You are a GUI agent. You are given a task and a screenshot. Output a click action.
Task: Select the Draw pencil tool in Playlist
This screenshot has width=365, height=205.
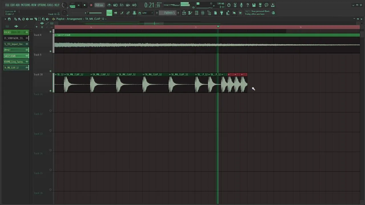pos(15,19)
